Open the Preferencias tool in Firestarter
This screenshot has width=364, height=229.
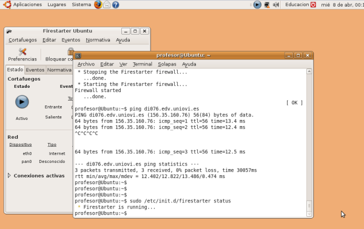[x=22, y=55]
